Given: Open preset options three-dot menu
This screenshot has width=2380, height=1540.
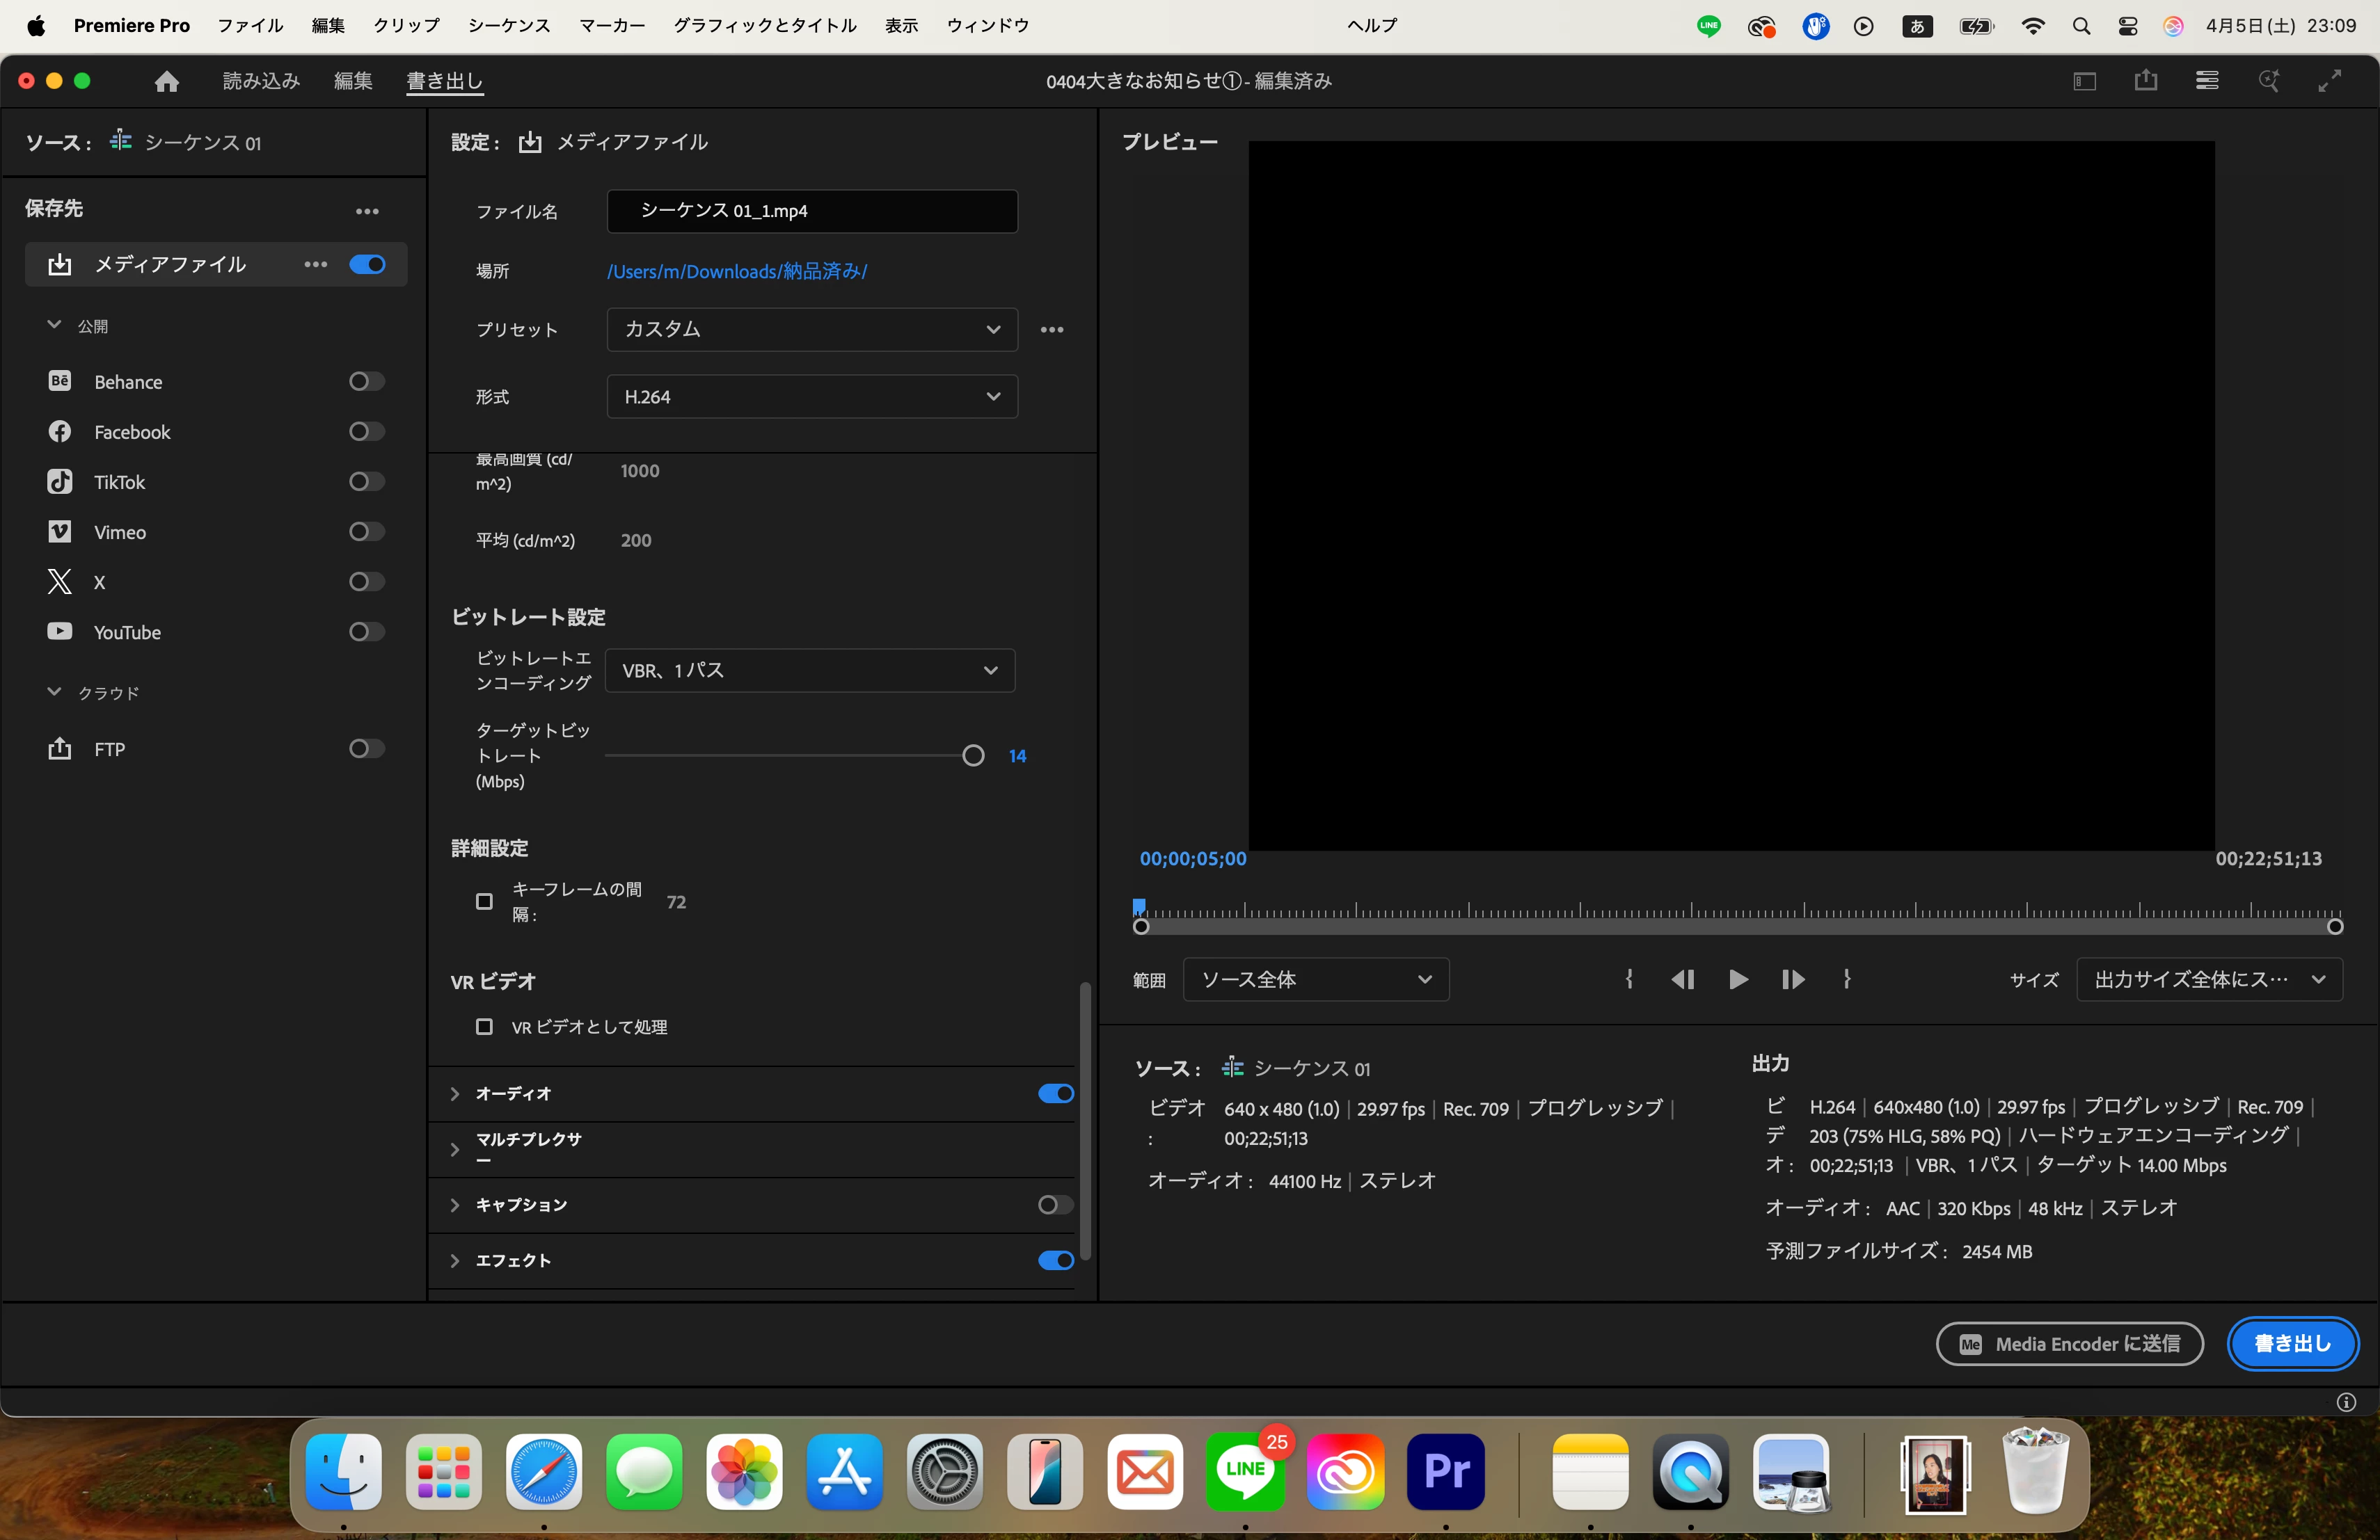Looking at the screenshot, I should click(x=1052, y=330).
